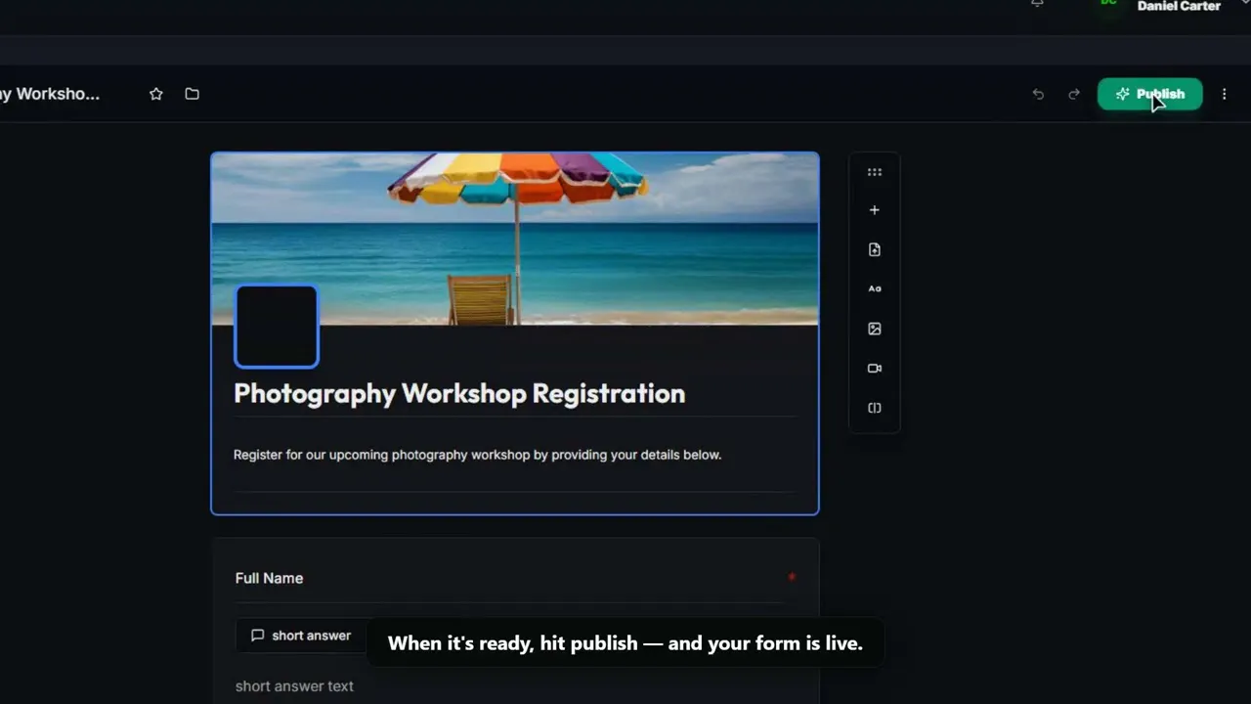Click the green Publish button
The height and width of the screenshot is (704, 1251).
pyautogui.click(x=1149, y=94)
